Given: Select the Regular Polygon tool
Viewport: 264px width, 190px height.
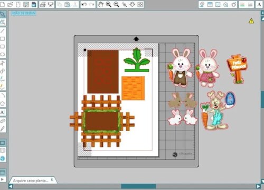Looking at the screenshot, I should [x=3, y=103].
